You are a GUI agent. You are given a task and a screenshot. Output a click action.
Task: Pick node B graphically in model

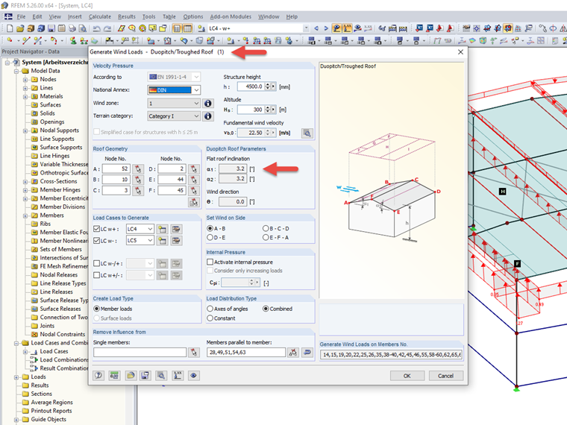[x=138, y=180]
